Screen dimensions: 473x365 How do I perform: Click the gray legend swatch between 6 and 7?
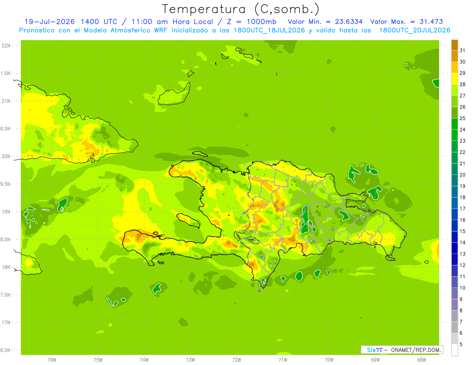pos(454,327)
